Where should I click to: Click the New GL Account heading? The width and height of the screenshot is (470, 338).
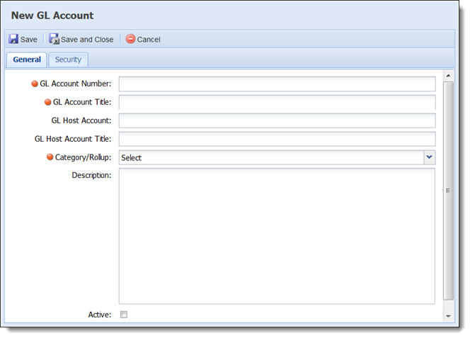[52, 16]
